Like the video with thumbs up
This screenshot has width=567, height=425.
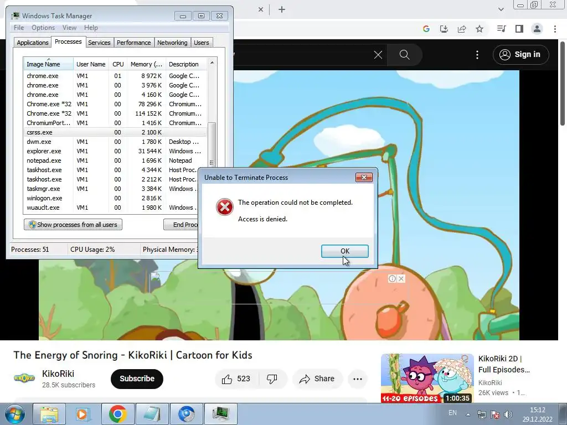pyautogui.click(x=236, y=379)
